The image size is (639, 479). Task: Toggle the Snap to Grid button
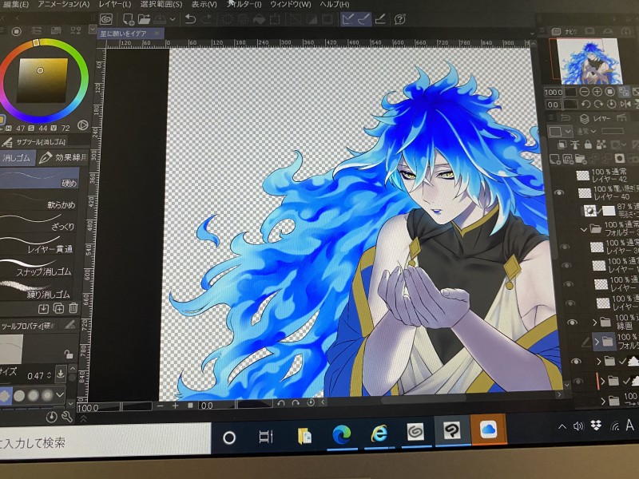coord(380,19)
